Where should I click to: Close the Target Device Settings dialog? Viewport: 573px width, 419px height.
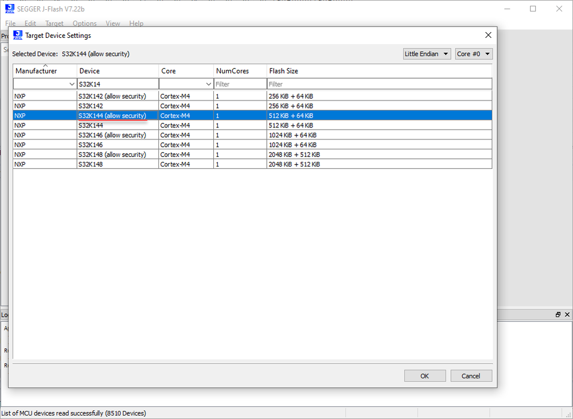tap(488, 35)
